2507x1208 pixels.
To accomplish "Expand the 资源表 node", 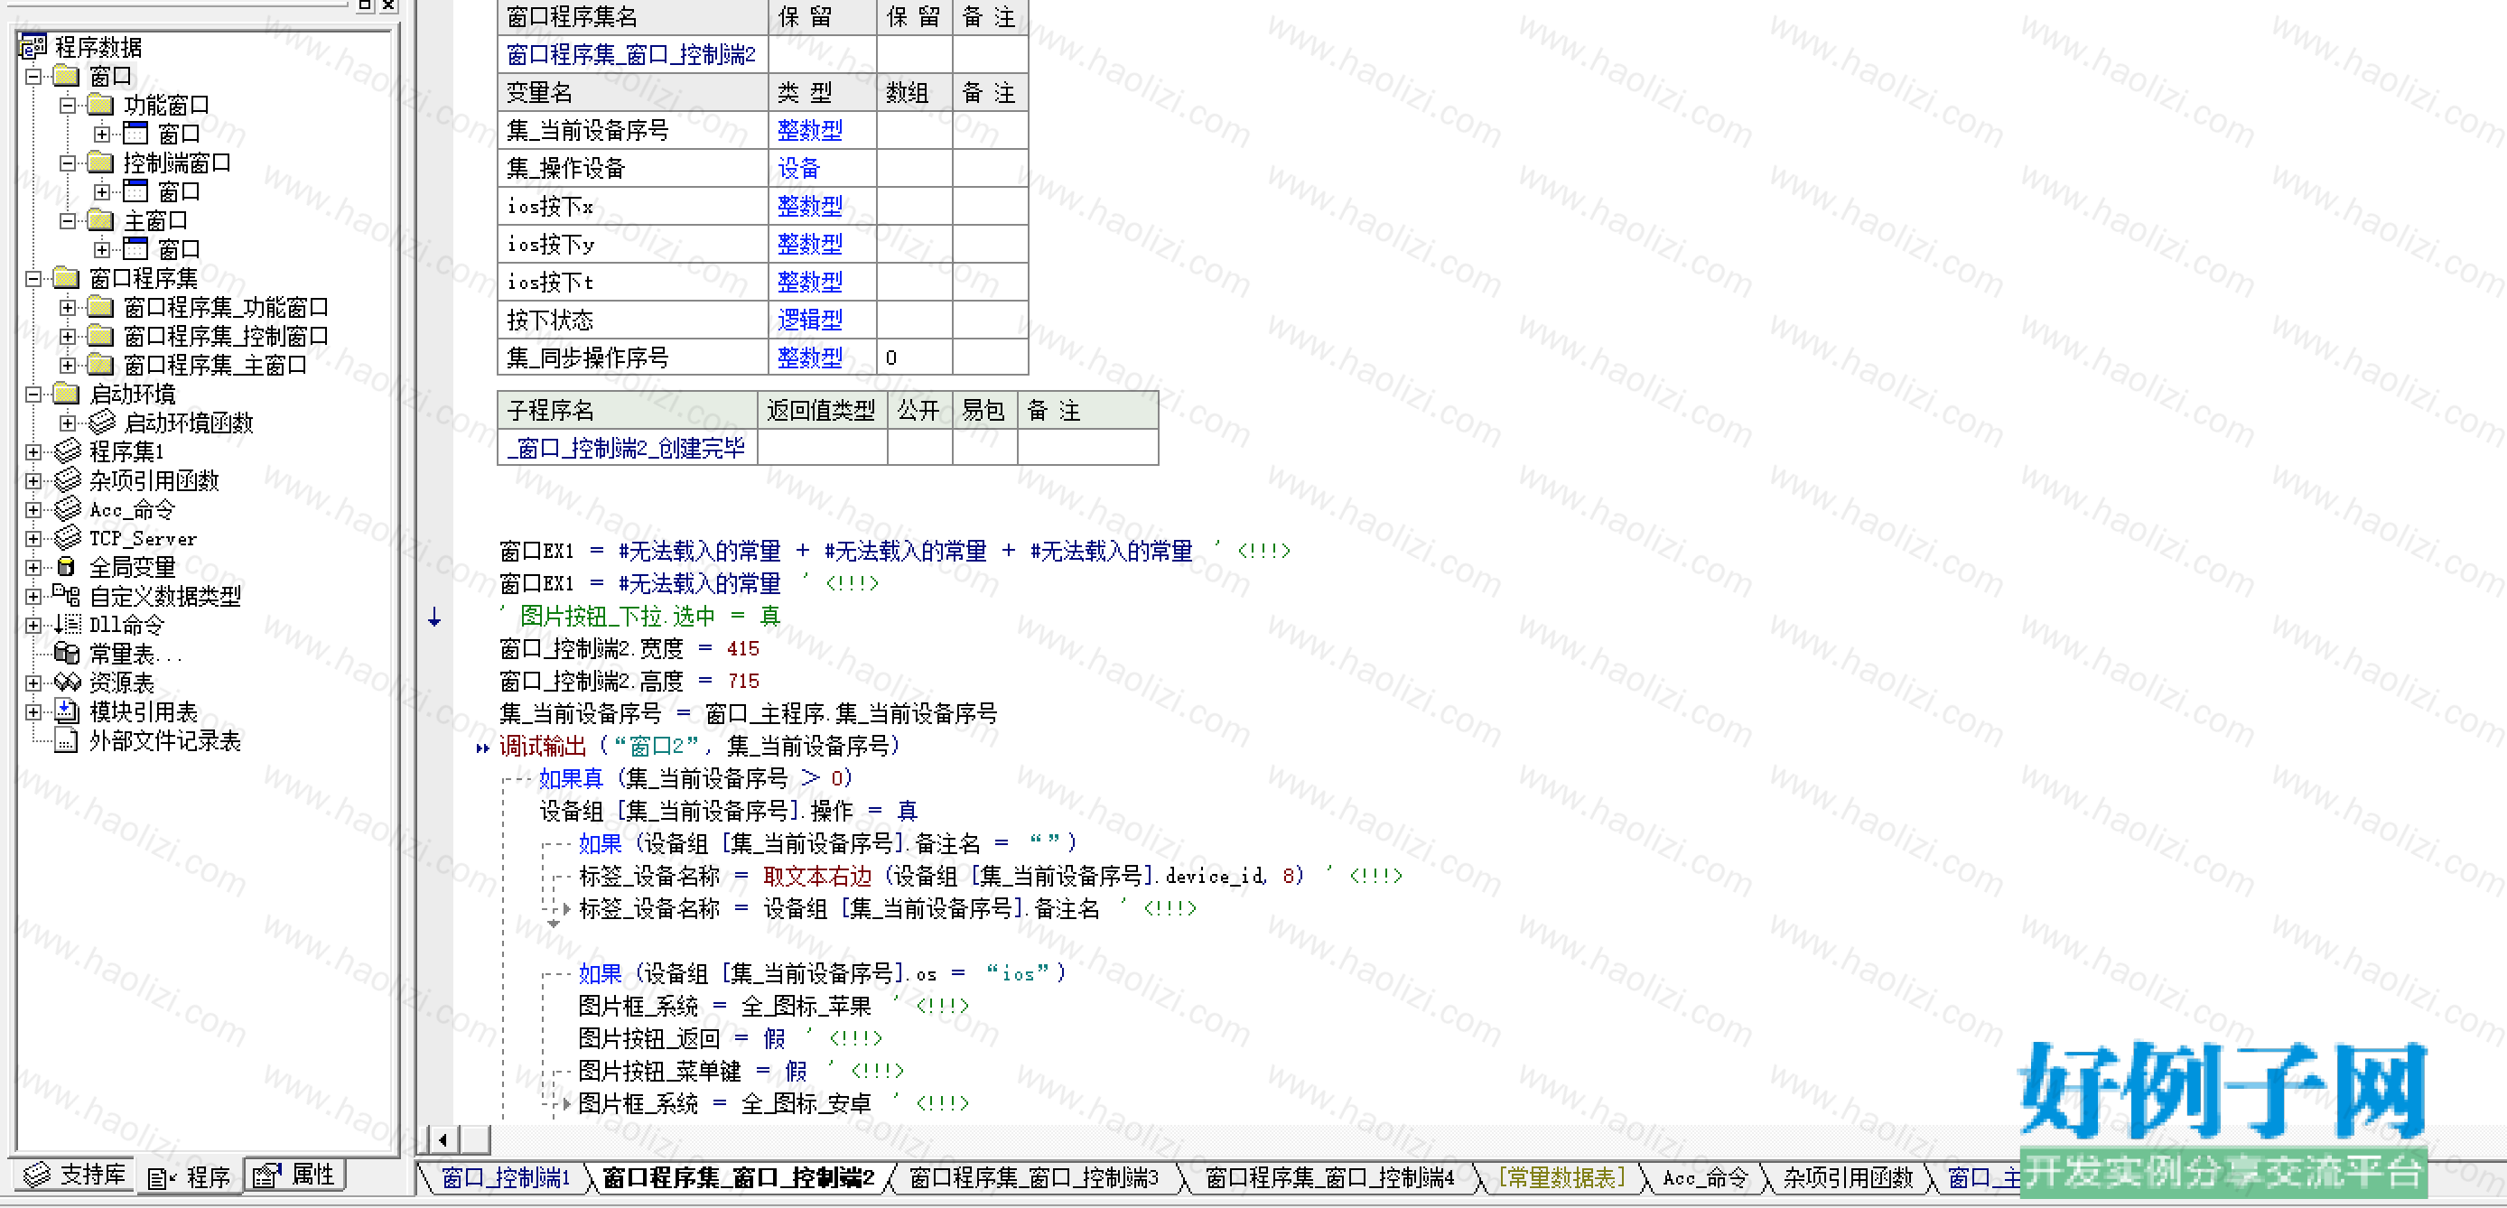I will coord(34,683).
